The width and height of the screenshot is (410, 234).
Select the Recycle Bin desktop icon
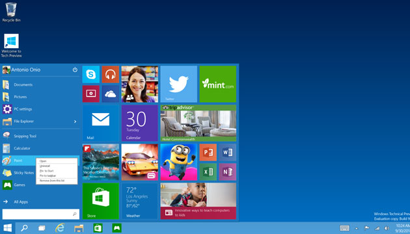tap(11, 12)
